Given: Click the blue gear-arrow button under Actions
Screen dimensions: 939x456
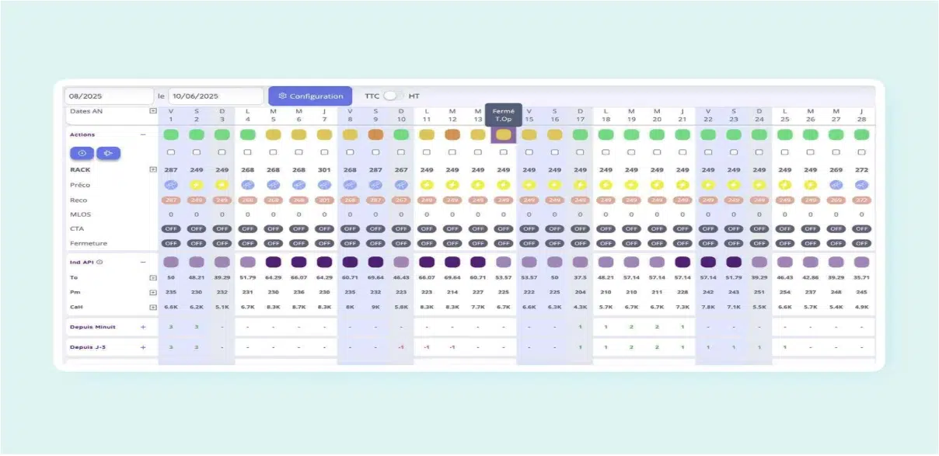Looking at the screenshot, I should (108, 153).
